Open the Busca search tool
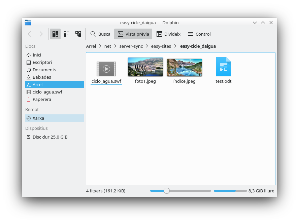The image size is (299, 223). pyautogui.click(x=100, y=34)
